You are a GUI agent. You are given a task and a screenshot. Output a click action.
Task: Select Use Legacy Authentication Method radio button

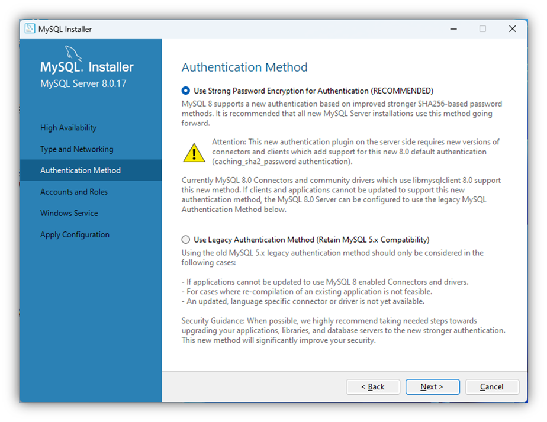point(186,240)
